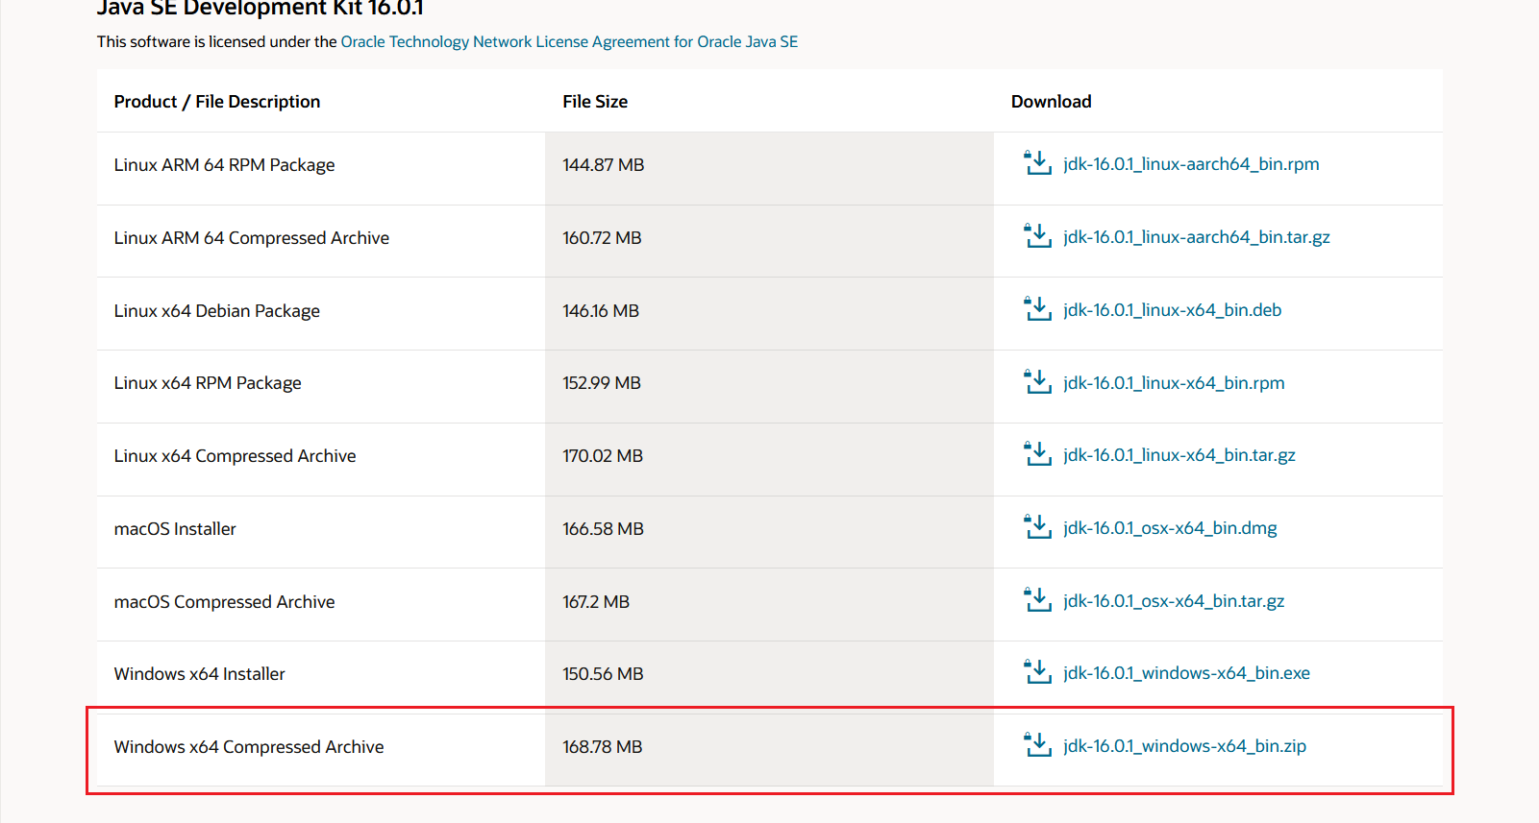This screenshot has height=823, width=1539.
Task: Click download icon next to linux-x64_bin.deb
Action: [1037, 309]
